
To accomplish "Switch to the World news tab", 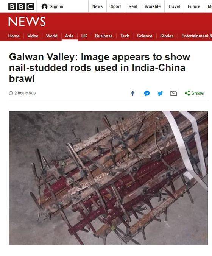I will point(51,36).
